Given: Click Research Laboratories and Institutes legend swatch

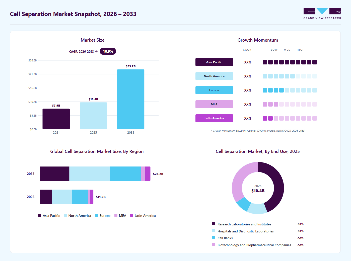Looking at the screenshot, I should click(x=214, y=223).
